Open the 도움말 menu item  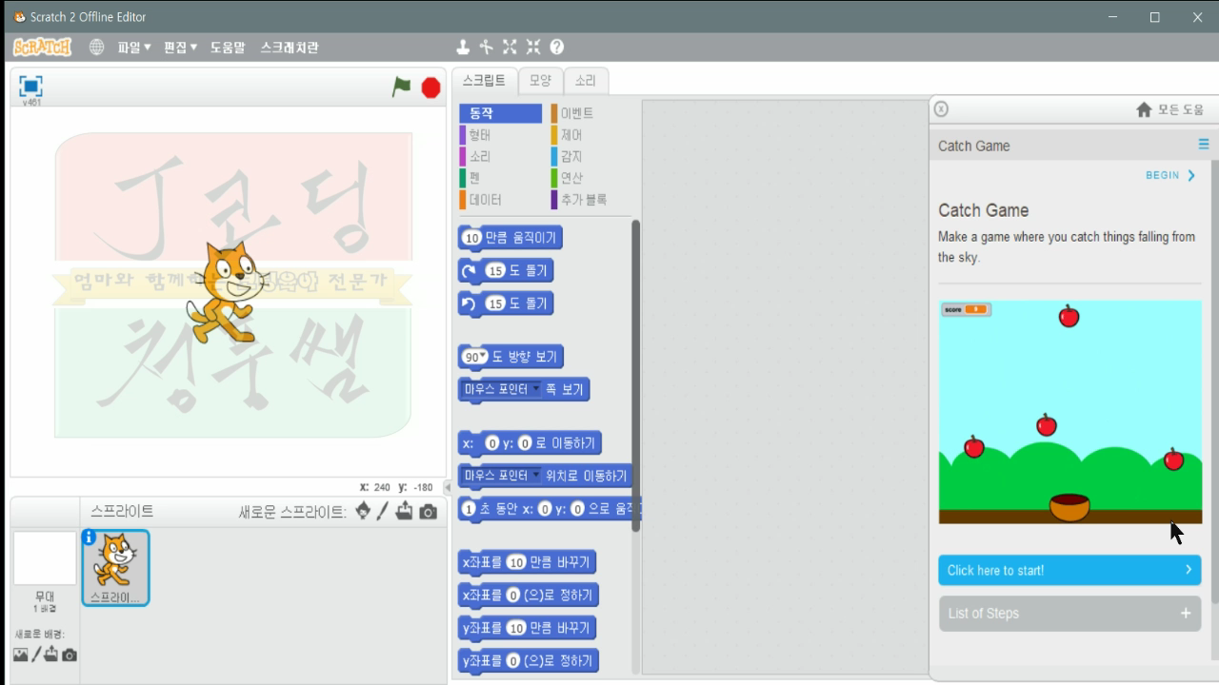(x=228, y=48)
